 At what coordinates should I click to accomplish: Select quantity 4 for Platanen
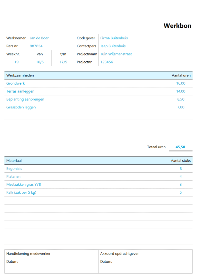[181, 176]
